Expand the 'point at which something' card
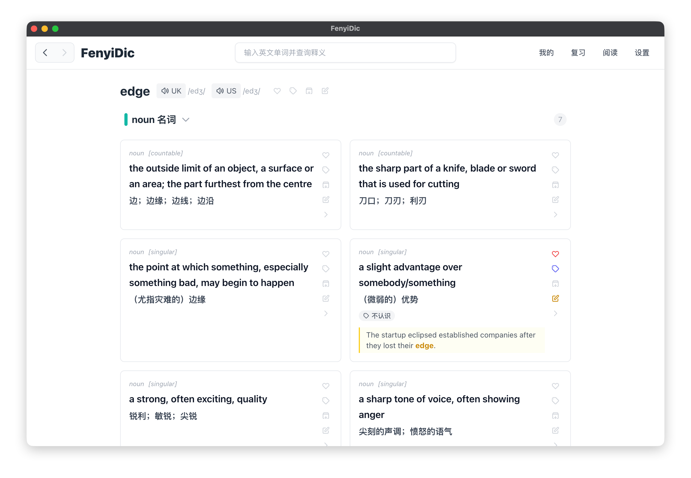This screenshot has width=691, height=478. point(326,314)
